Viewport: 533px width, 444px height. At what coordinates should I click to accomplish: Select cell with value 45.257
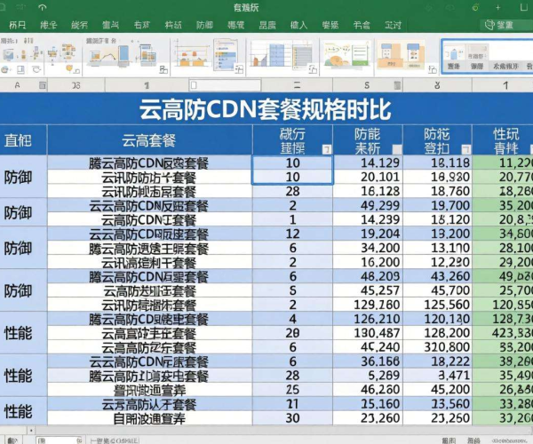[368, 290]
